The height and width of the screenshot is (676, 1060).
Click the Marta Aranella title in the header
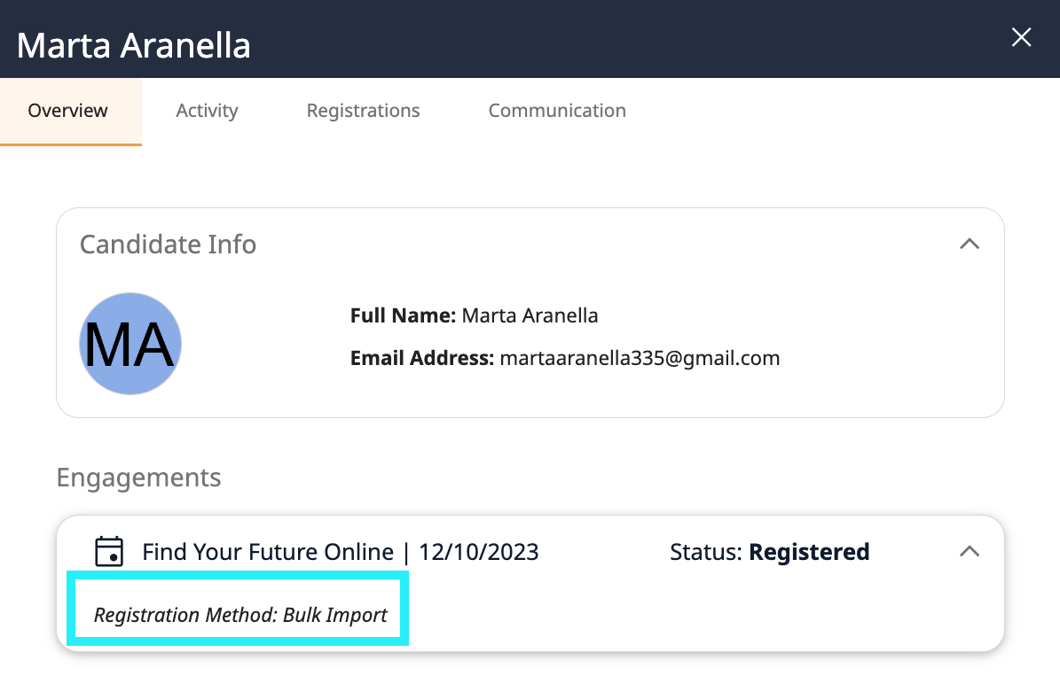coord(133,46)
